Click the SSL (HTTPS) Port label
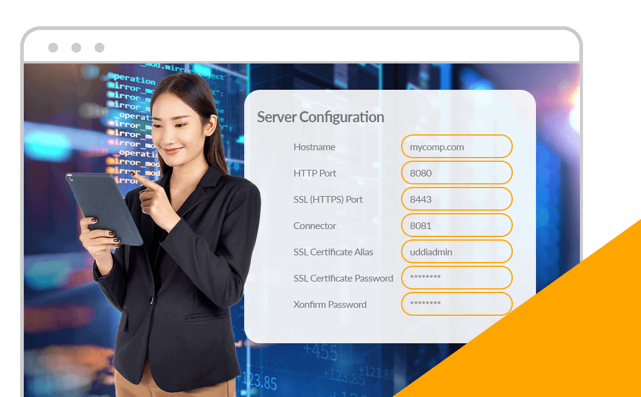Viewport: 641px width, 397px height. point(328,200)
